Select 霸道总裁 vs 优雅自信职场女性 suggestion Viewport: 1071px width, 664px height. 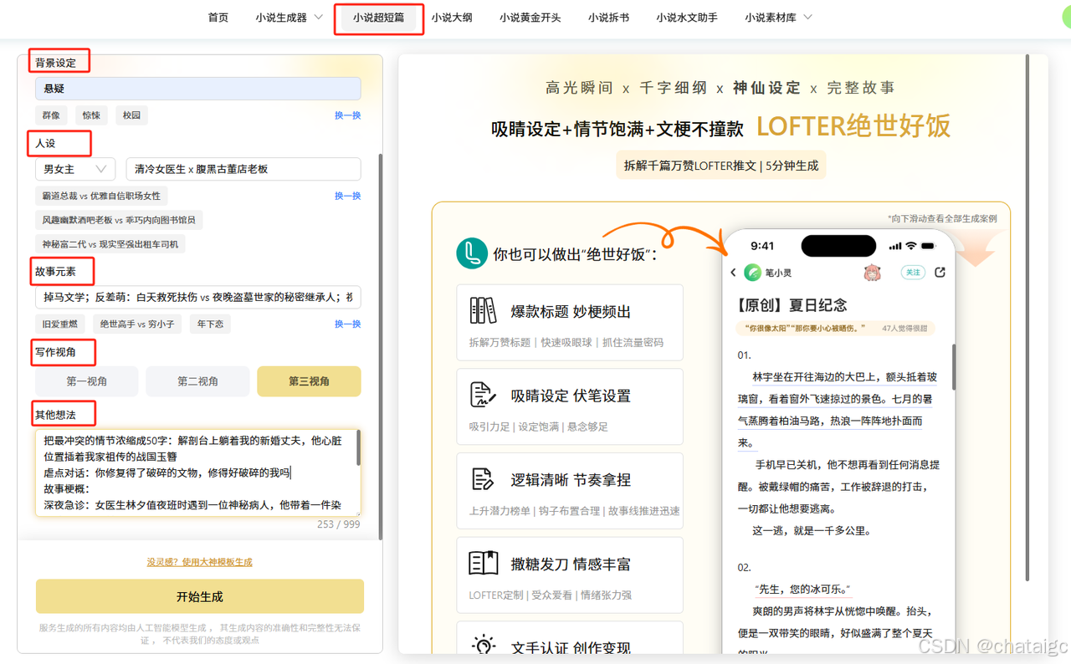click(x=101, y=196)
